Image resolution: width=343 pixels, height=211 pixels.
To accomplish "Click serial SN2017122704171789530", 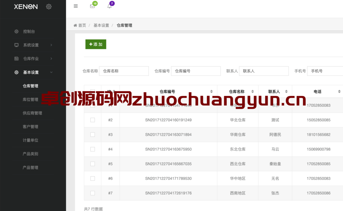I will (168, 179).
